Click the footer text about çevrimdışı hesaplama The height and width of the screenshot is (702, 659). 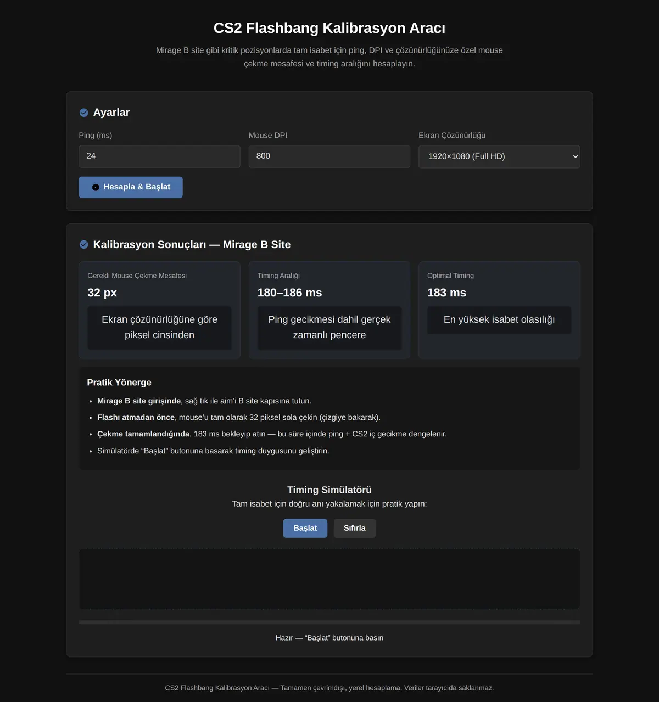(x=329, y=688)
